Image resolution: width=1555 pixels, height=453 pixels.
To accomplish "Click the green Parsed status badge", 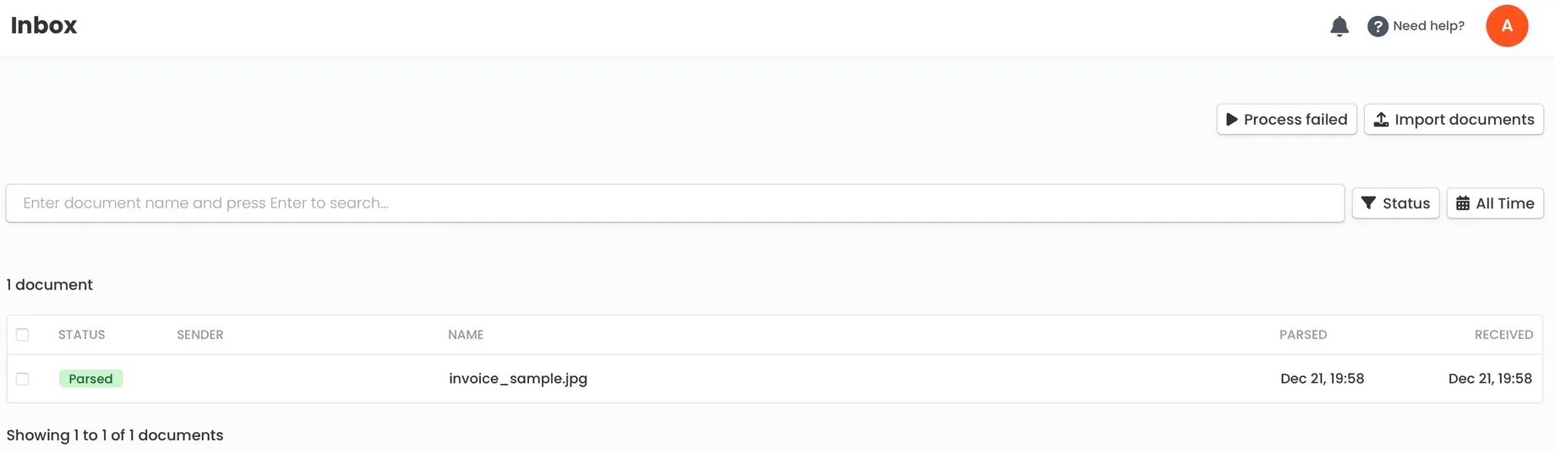I will pyautogui.click(x=90, y=379).
